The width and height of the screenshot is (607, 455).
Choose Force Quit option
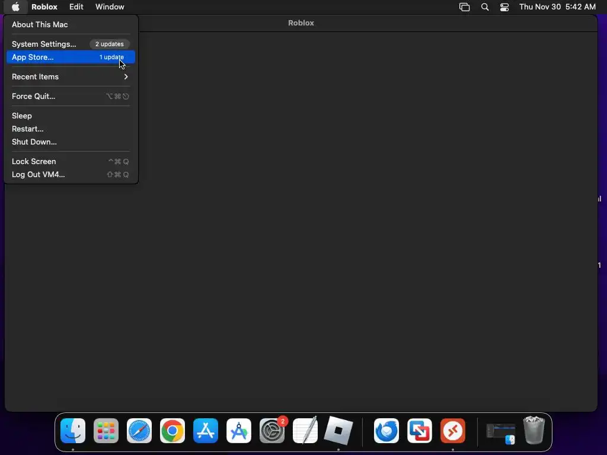click(x=71, y=97)
